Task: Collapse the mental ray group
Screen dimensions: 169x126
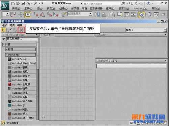Action: coord(21,55)
